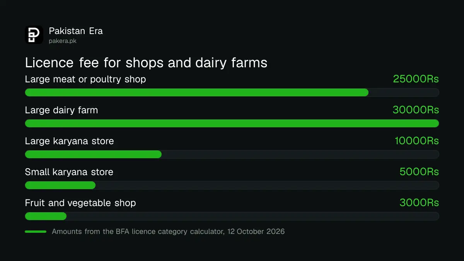The image size is (464, 261).
Task: Click the Large karyana store bar
Action: [232, 154]
